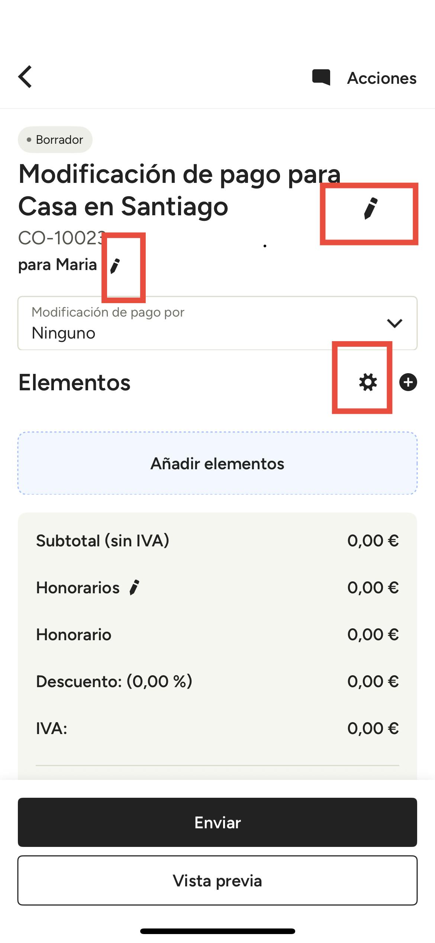Click the pencil icon next to para Maria
435x943 pixels.
coord(115,266)
